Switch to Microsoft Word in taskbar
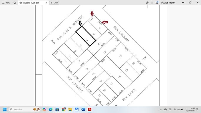This screenshot has height=113, width=201. coord(83,109)
